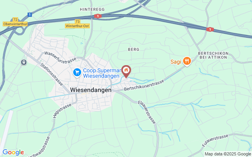The height and width of the screenshot is (157, 252).
Task: Click the Bertschikon bei Attikon label
Action: pyautogui.click(x=213, y=55)
